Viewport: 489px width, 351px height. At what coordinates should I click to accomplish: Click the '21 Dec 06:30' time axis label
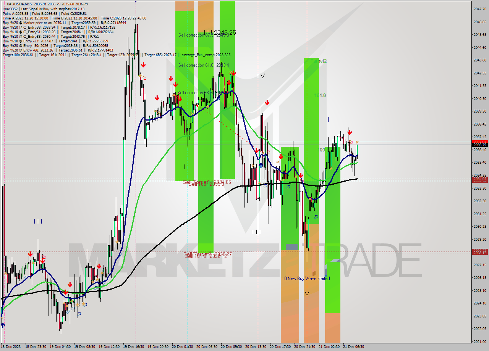tap(354, 347)
